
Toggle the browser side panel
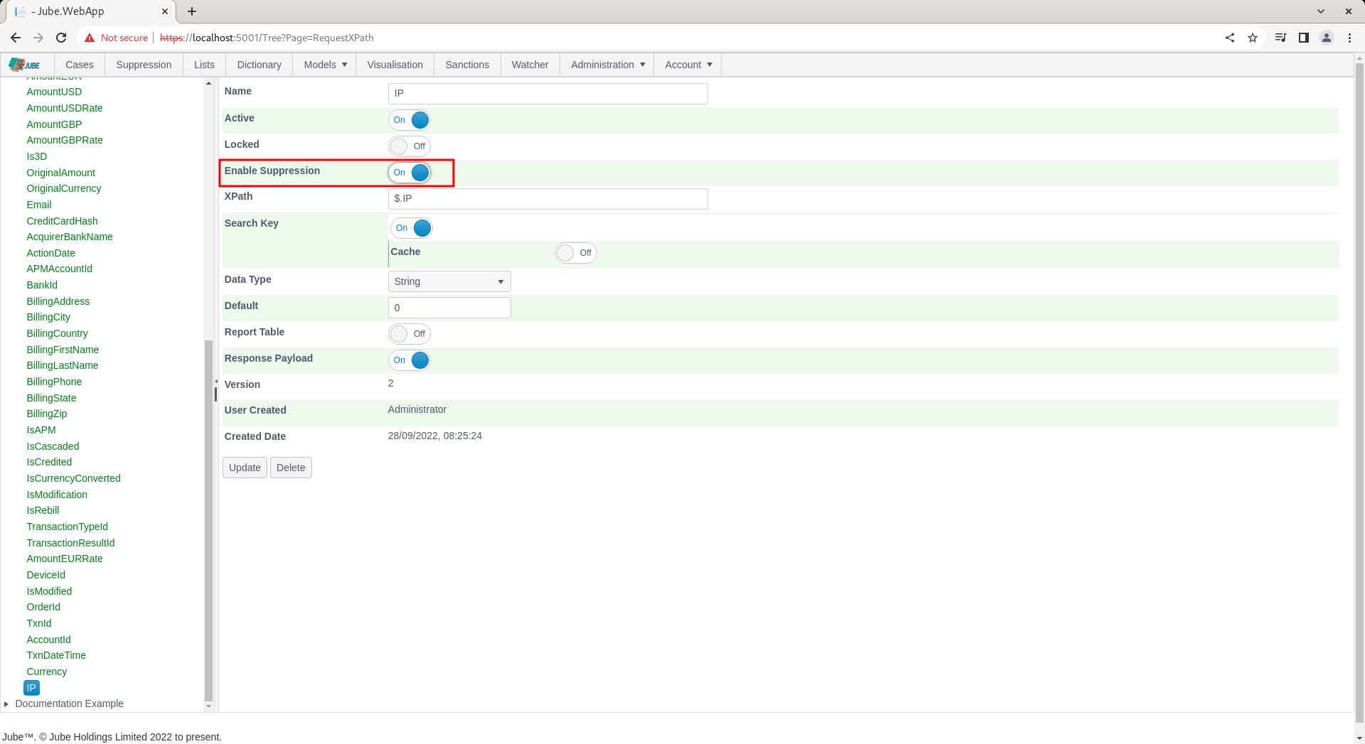point(1303,38)
